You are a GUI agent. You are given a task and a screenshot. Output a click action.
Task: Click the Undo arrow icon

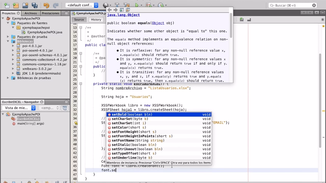(x=46, y=5)
